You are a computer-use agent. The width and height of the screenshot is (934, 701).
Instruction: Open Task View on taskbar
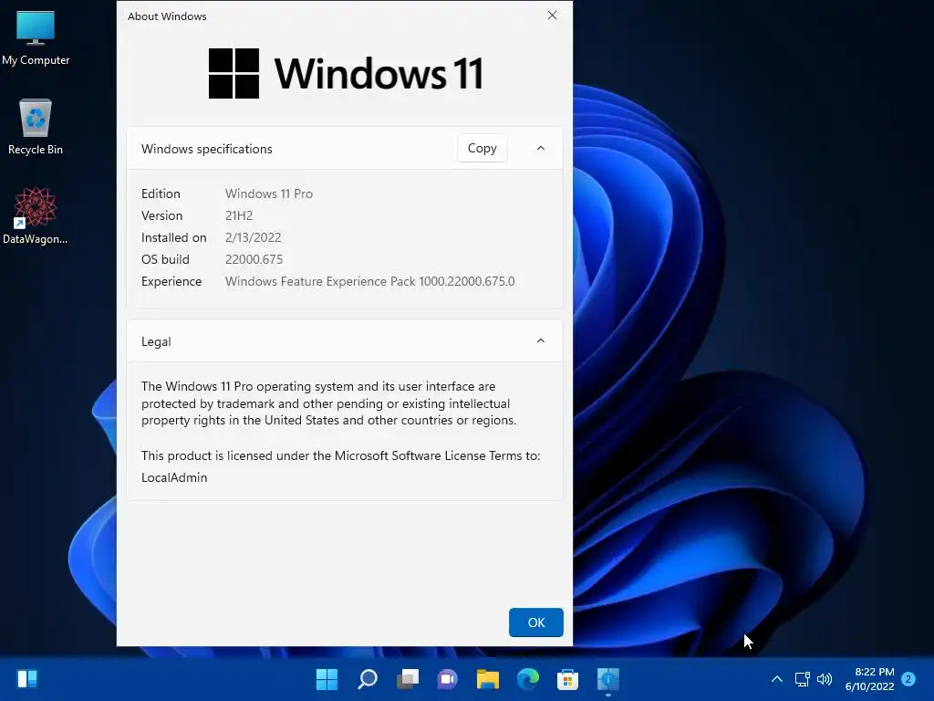point(408,679)
